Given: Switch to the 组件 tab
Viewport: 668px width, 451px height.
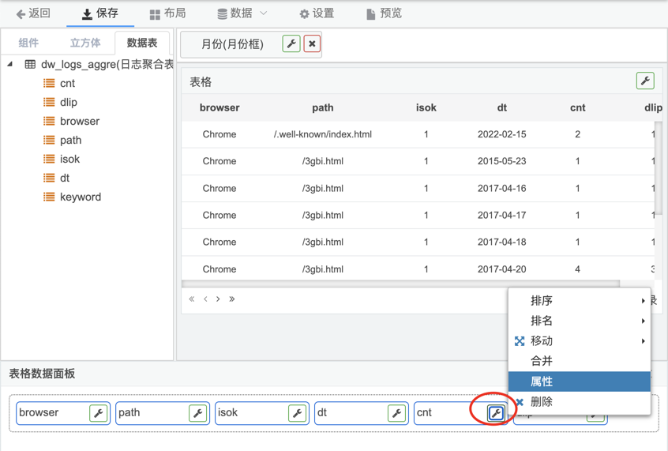Looking at the screenshot, I should 28,43.
